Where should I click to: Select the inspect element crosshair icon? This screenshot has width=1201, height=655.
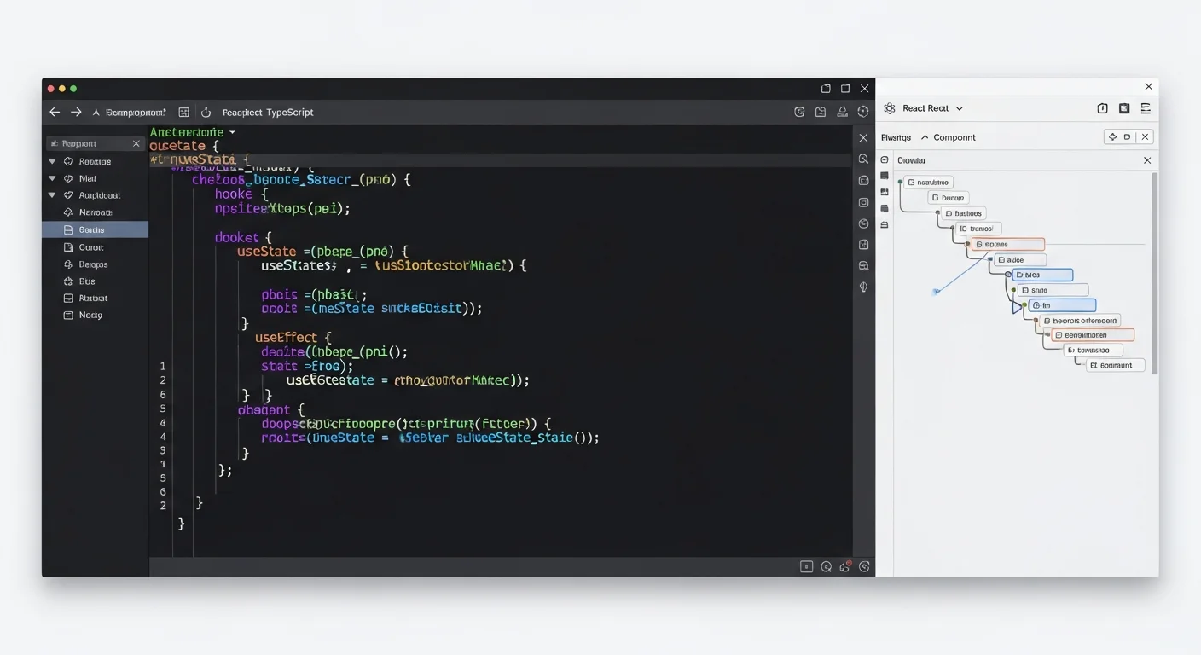pyautogui.click(x=1112, y=136)
